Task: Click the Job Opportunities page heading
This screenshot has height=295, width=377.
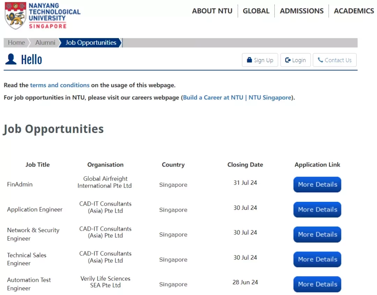Action: (x=53, y=129)
